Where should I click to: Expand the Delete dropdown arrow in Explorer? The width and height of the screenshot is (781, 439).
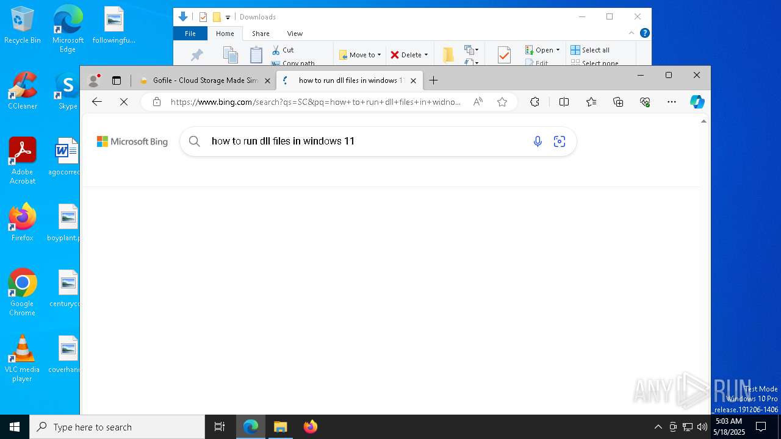click(426, 55)
